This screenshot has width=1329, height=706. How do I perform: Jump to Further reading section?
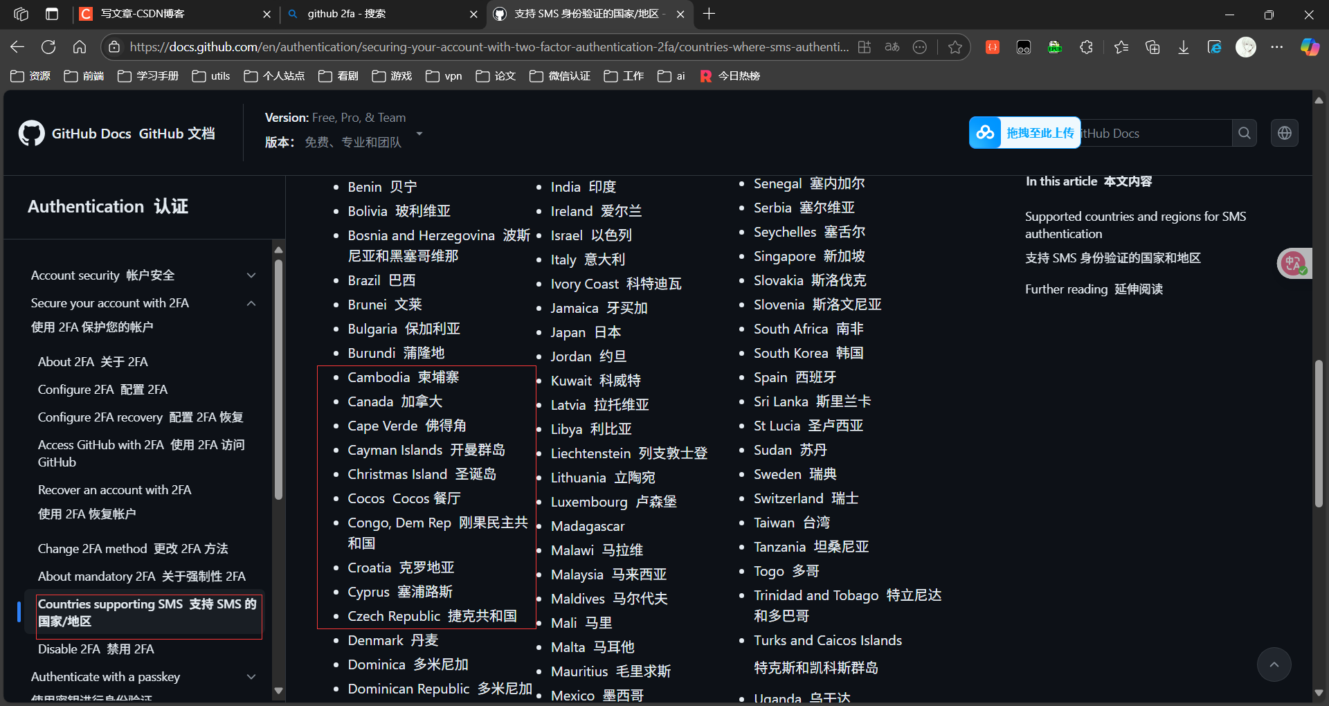pyautogui.click(x=1094, y=289)
